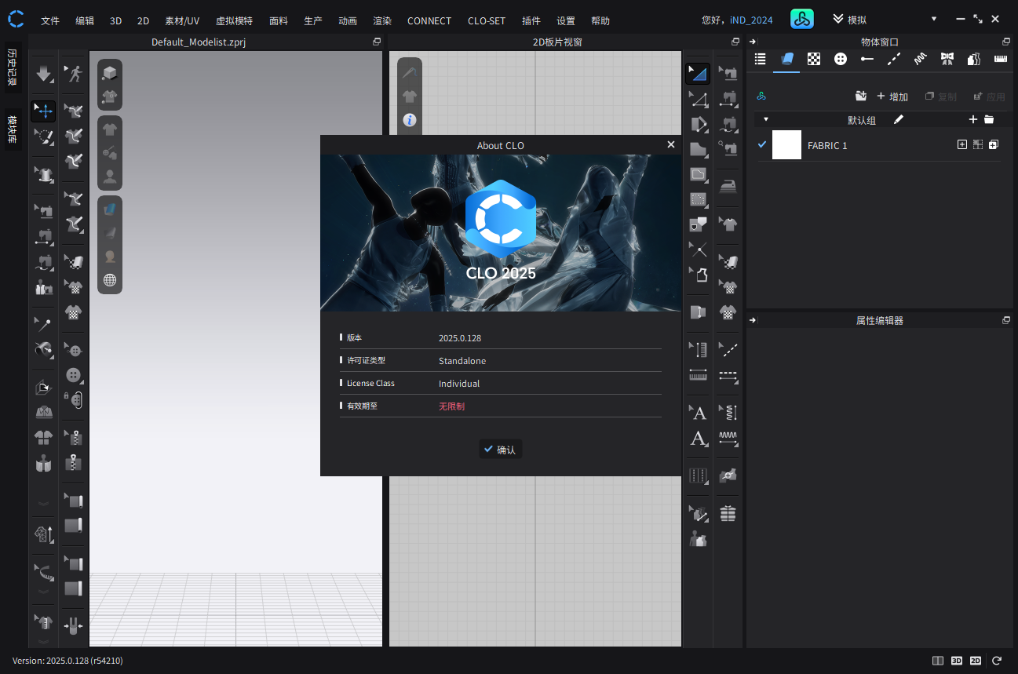Open the Materials/UV menu

point(182,21)
